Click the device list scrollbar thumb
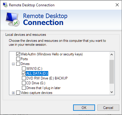122x115 pixels. (x=112, y=72)
